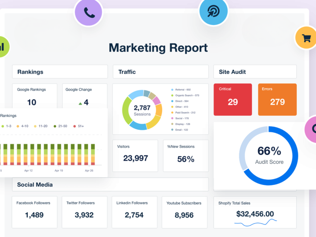
Task: Click the Display - 126 legend entry
Action: (181, 124)
